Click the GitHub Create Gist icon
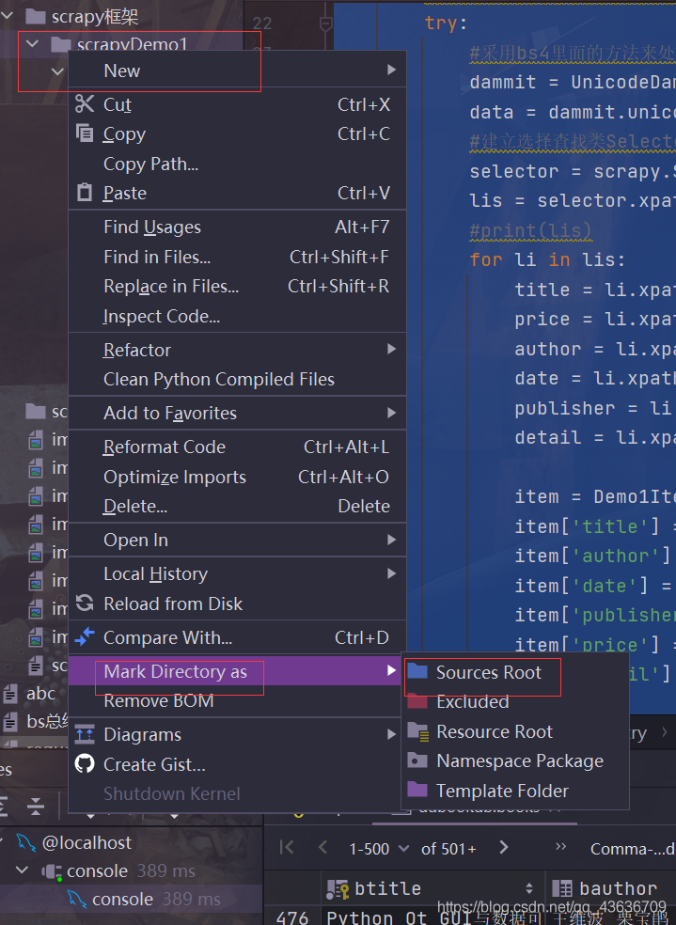The height and width of the screenshot is (925, 676). 85,764
